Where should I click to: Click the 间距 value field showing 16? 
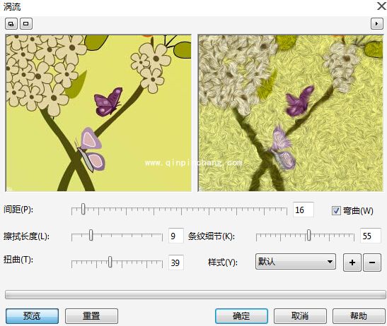pos(304,210)
